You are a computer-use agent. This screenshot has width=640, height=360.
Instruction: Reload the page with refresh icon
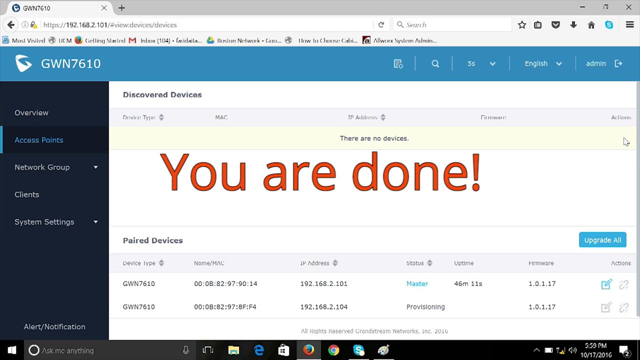point(381,24)
